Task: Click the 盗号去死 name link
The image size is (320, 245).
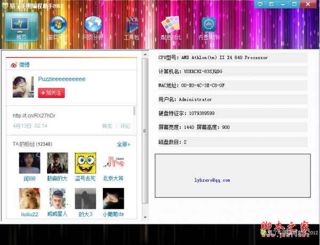Action: [85, 179]
